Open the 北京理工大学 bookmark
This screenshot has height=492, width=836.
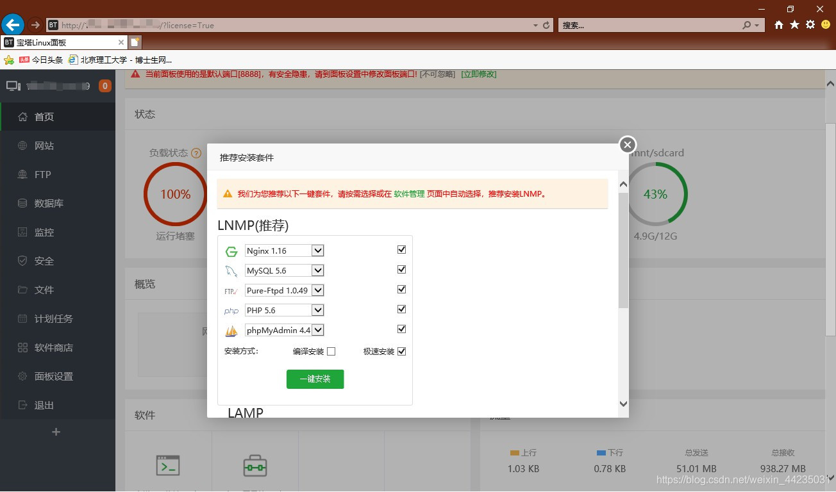pos(121,60)
